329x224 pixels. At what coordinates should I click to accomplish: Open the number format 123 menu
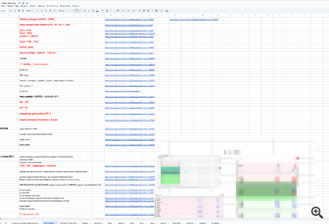[x=54, y=11]
